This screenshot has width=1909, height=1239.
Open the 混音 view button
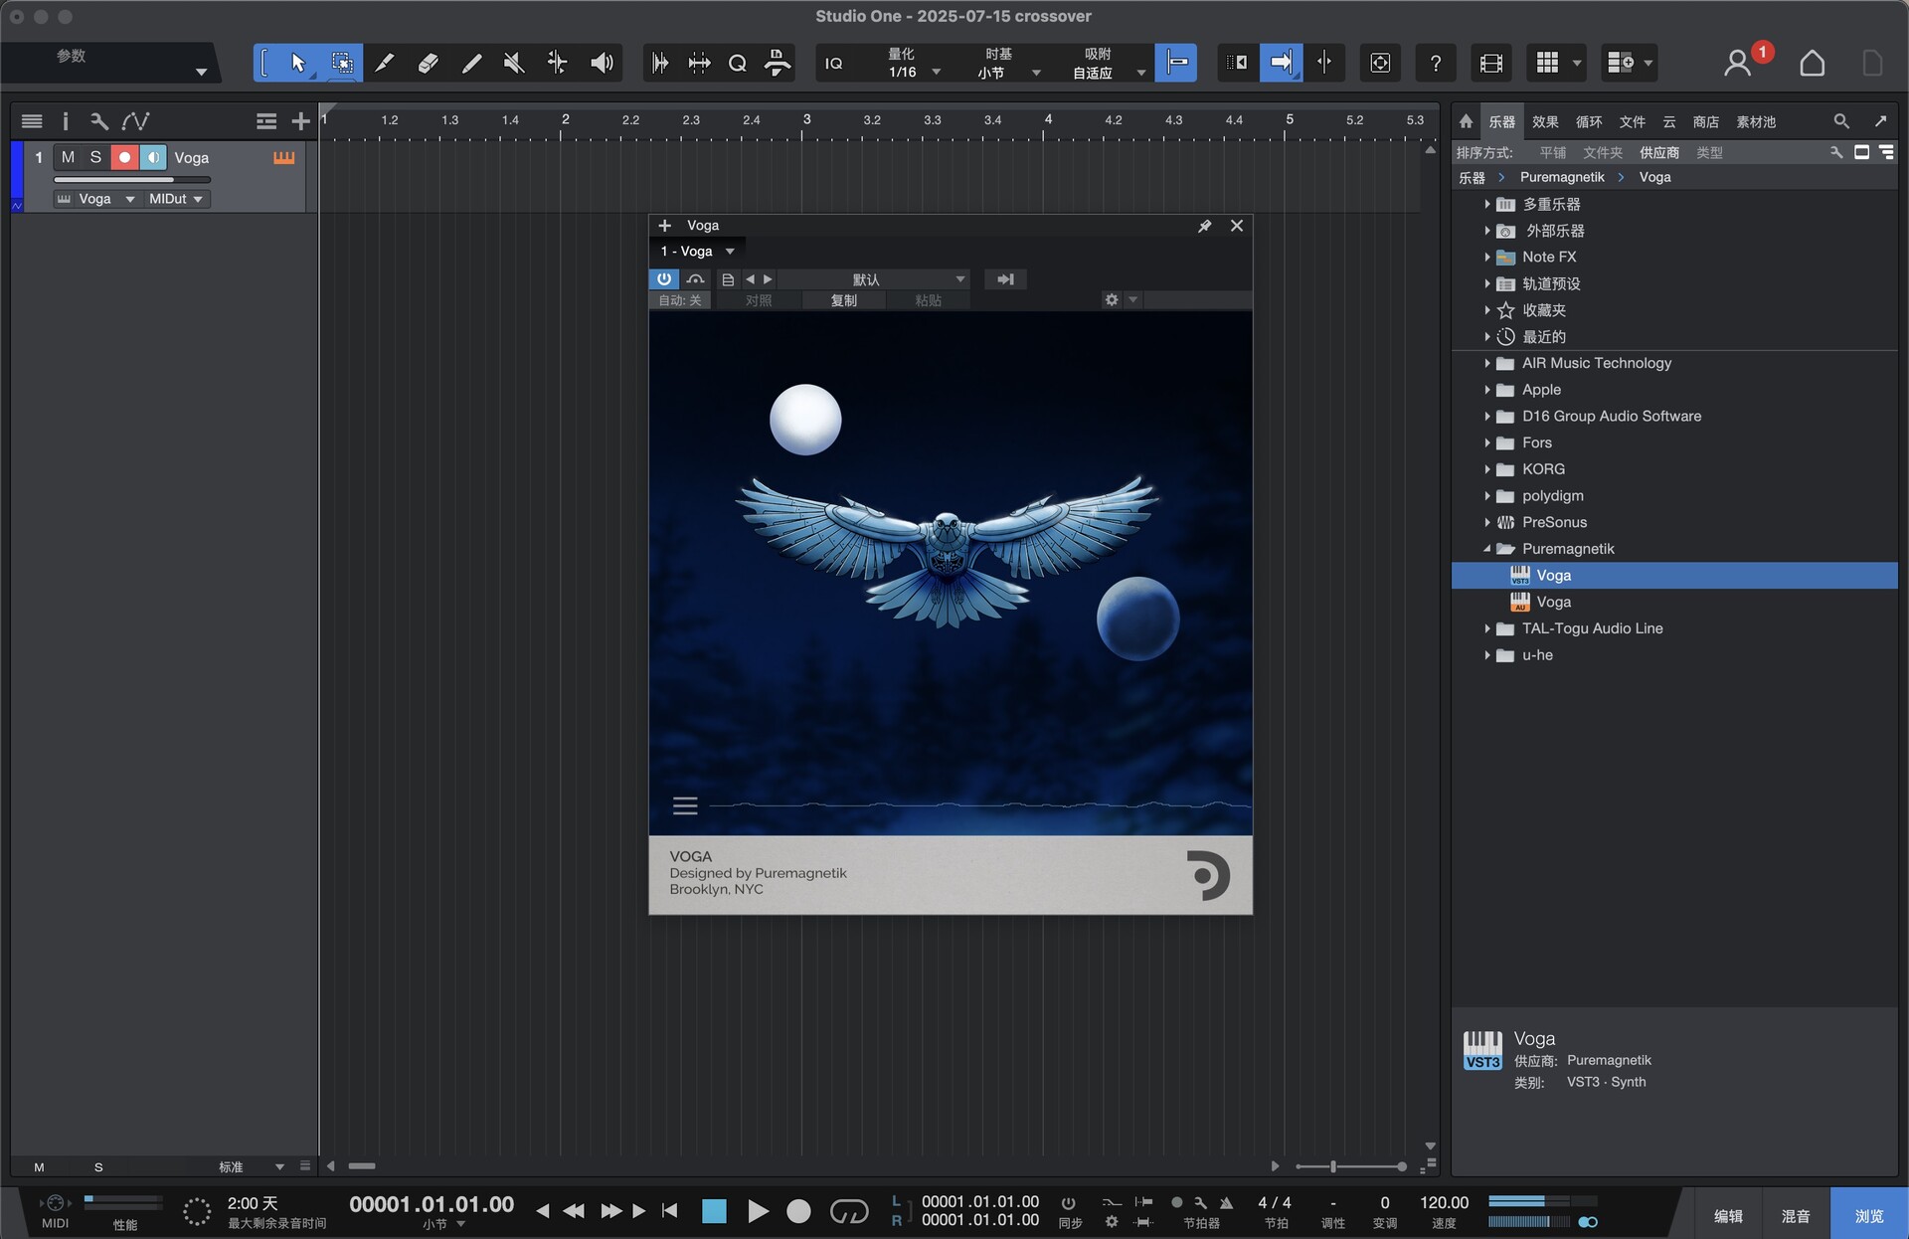1796,1215
